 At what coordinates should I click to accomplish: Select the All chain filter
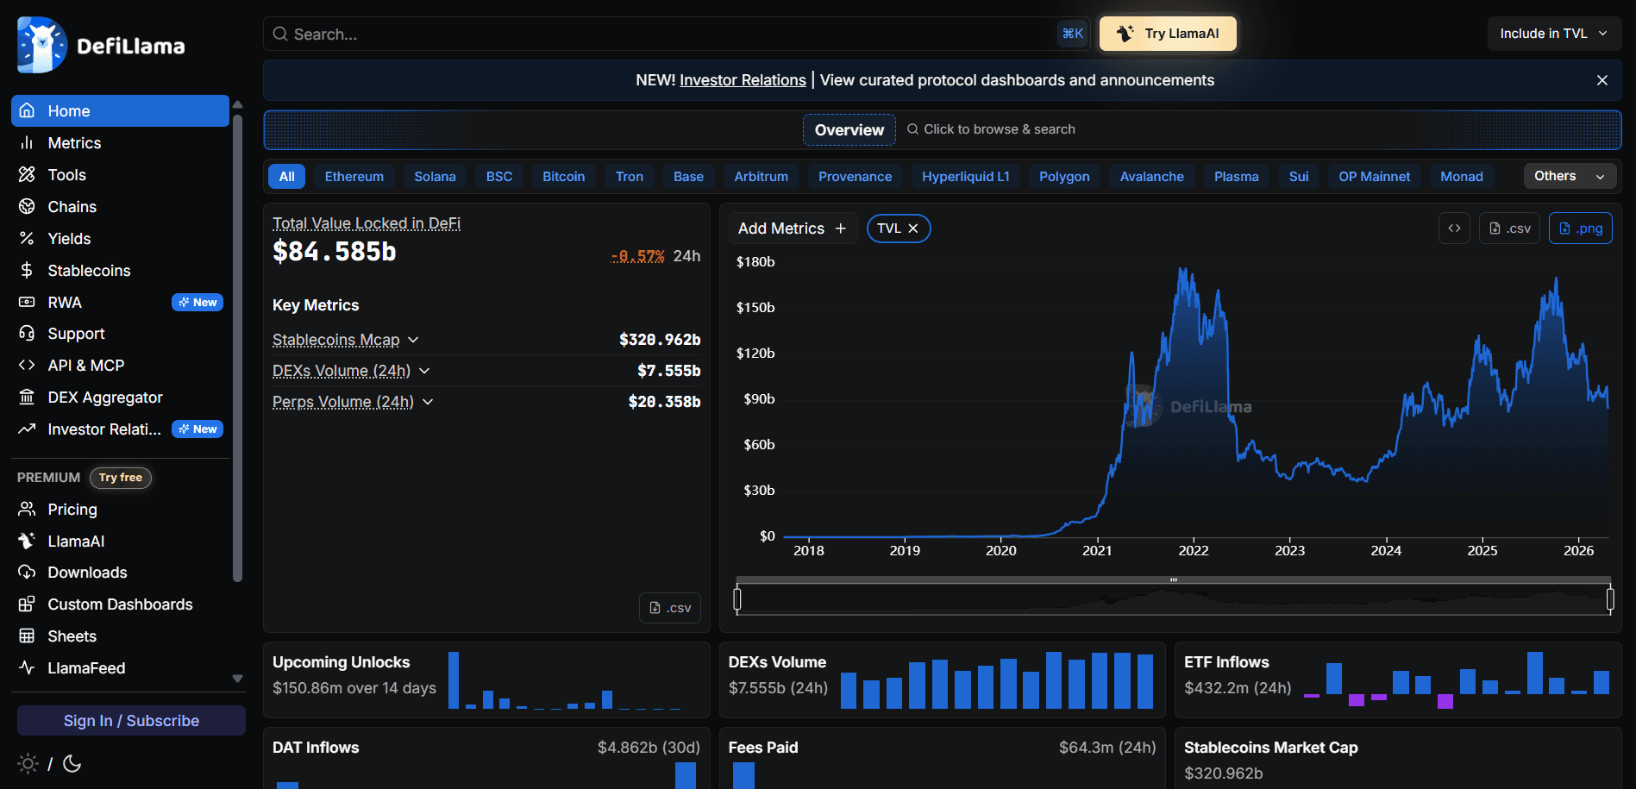pos(287,177)
